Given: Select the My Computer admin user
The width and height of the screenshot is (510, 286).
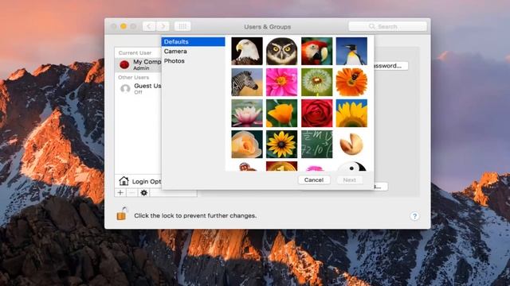Looking at the screenshot, I should coord(138,65).
